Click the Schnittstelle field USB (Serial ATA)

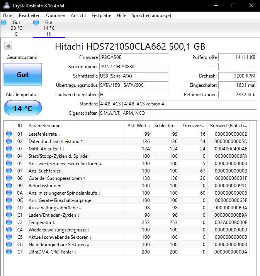click(x=134, y=76)
